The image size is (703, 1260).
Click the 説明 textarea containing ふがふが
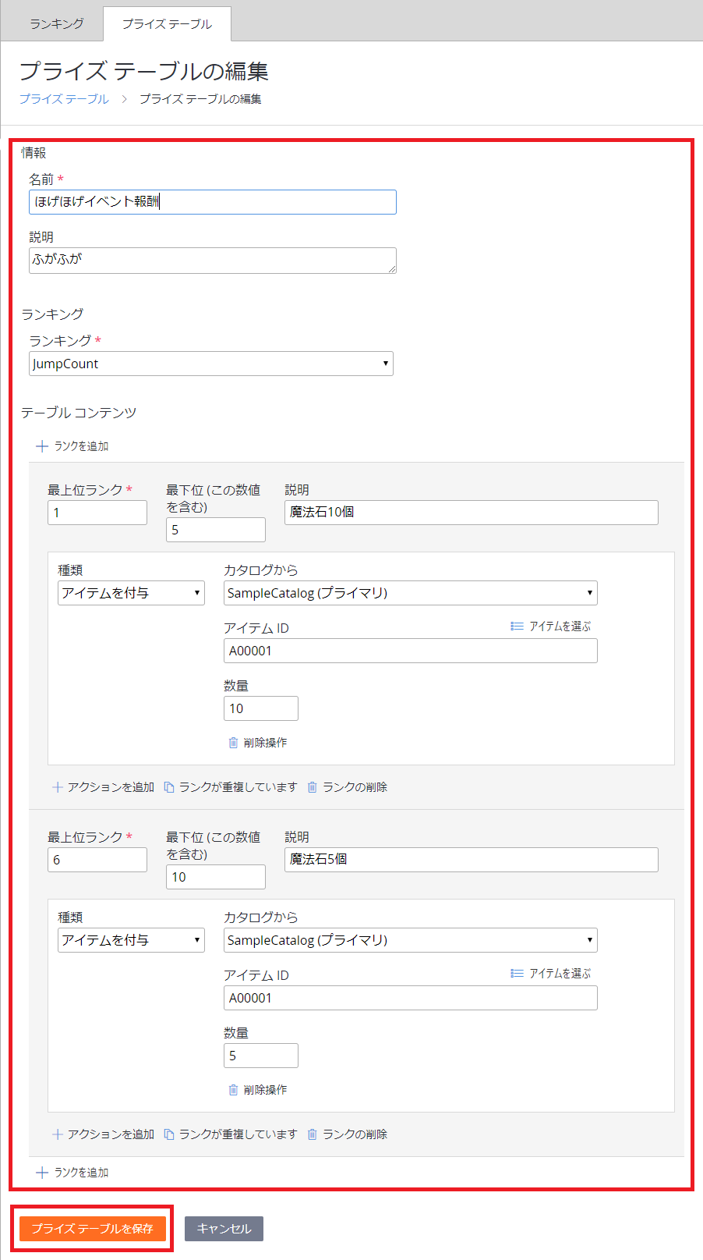212,261
